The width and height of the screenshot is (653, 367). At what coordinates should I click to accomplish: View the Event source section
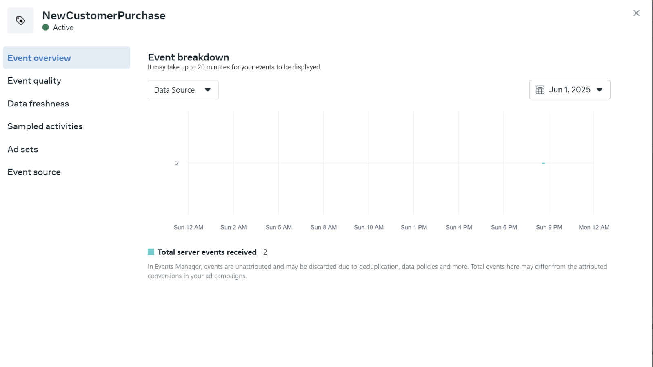coord(34,172)
